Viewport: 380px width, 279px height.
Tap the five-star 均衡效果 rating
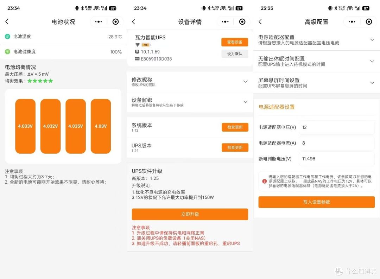tap(40, 81)
